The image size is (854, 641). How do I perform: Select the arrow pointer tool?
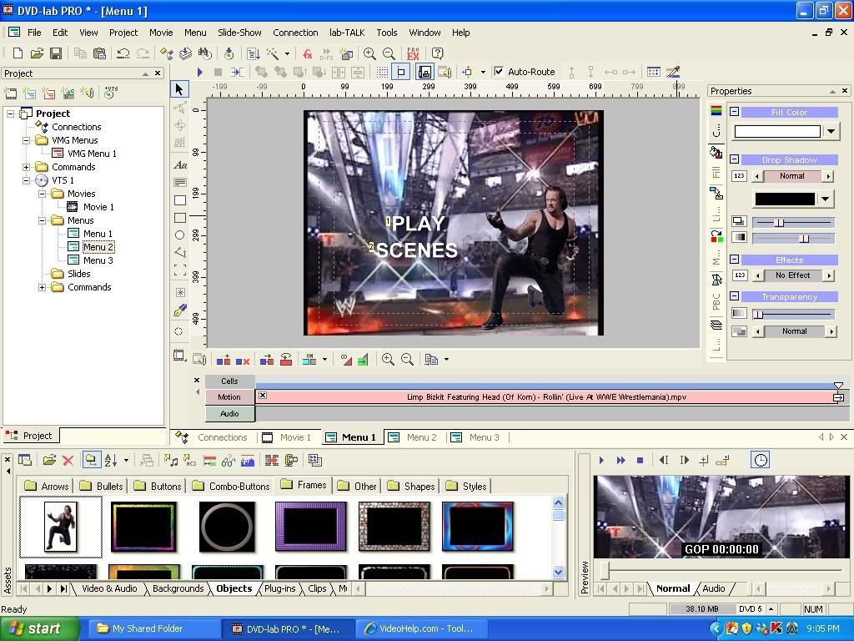[180, 89]
